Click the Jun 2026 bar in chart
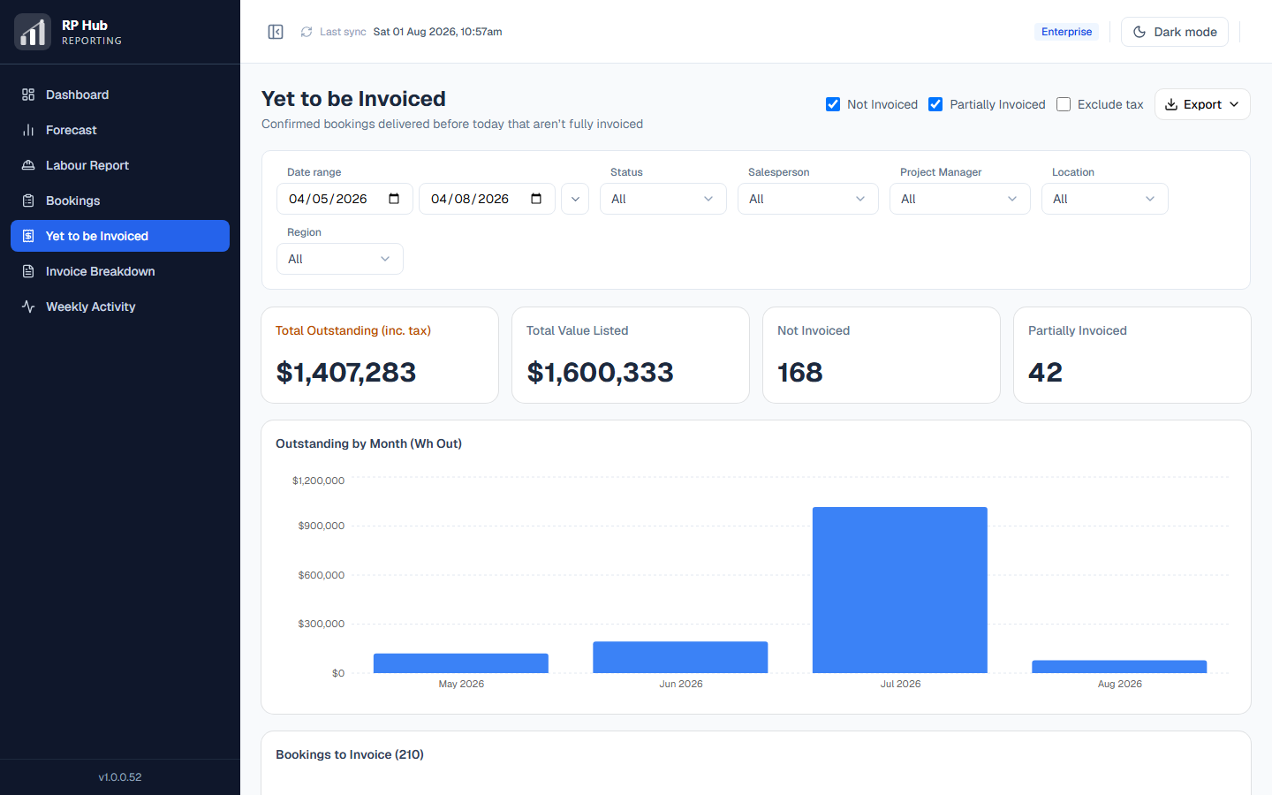Viewport: 1272px width, 795px height. [x=680, y=657]
